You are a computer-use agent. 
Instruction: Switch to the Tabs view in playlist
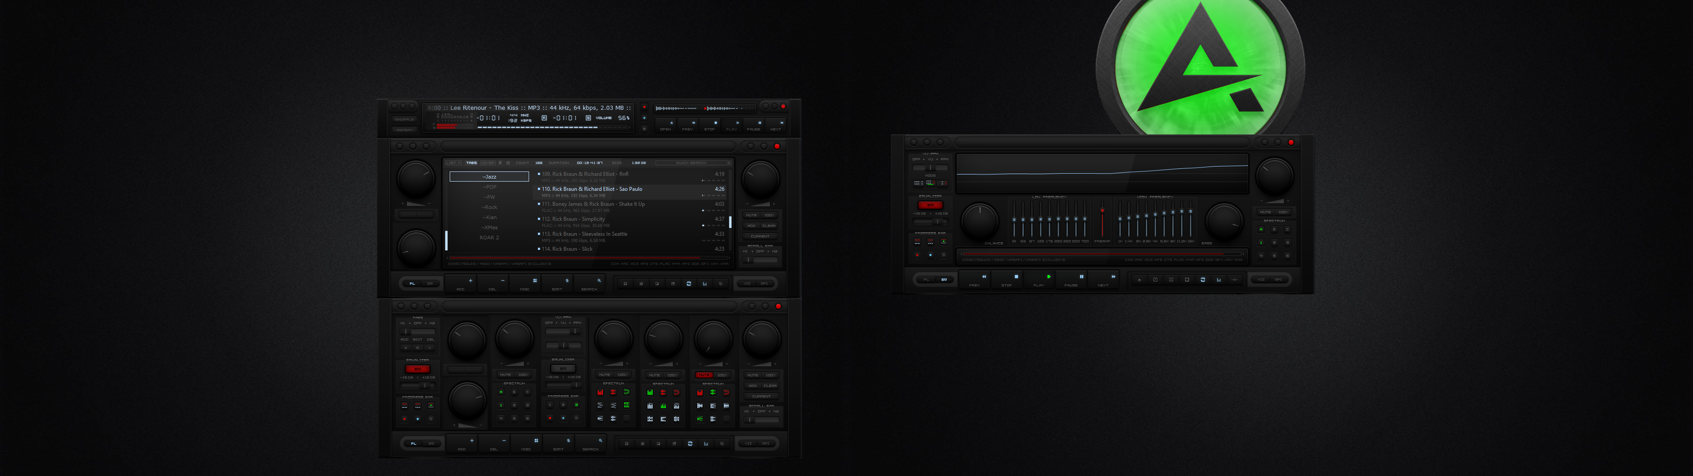pos(472,163)
